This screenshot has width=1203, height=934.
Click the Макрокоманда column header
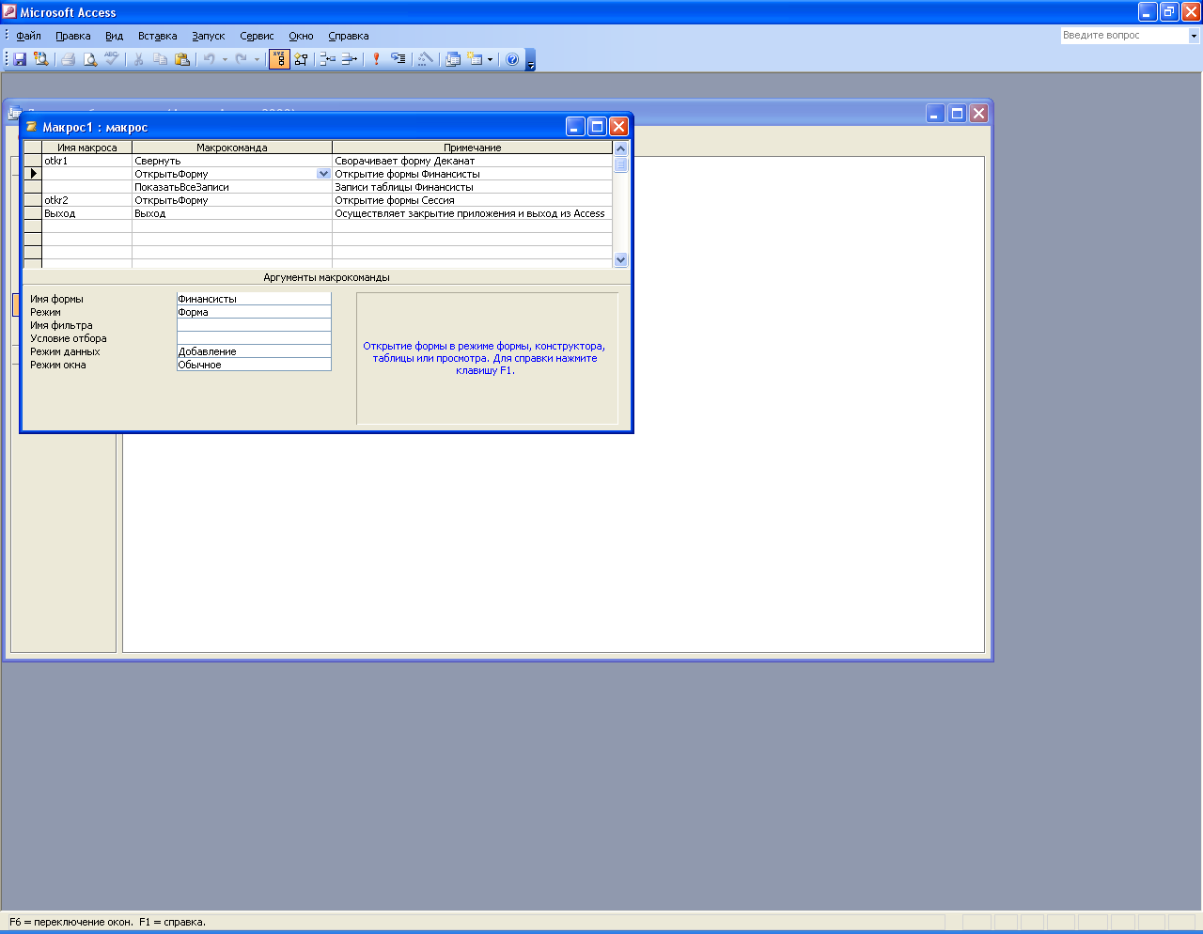(232, 148)
